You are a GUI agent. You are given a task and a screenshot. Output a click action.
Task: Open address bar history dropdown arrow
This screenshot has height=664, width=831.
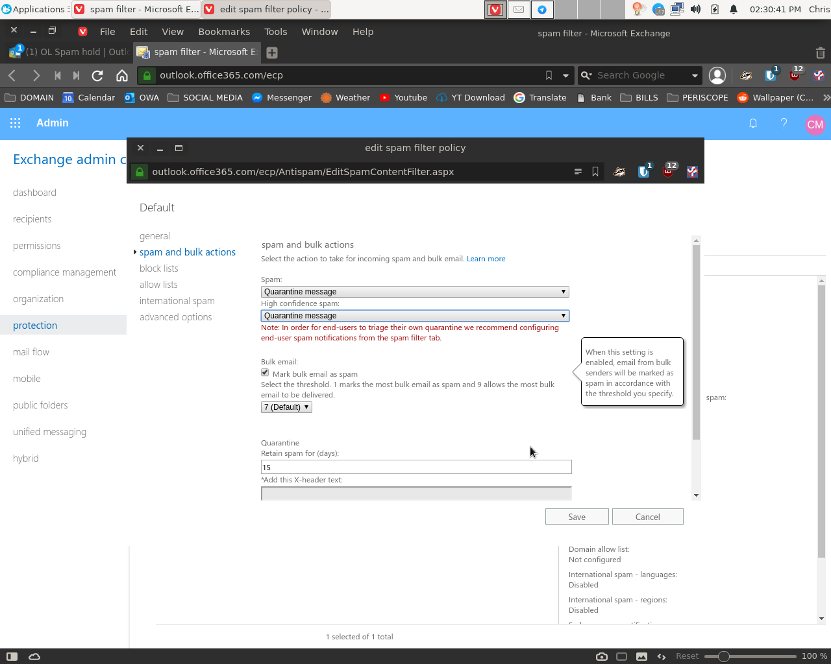565,76
